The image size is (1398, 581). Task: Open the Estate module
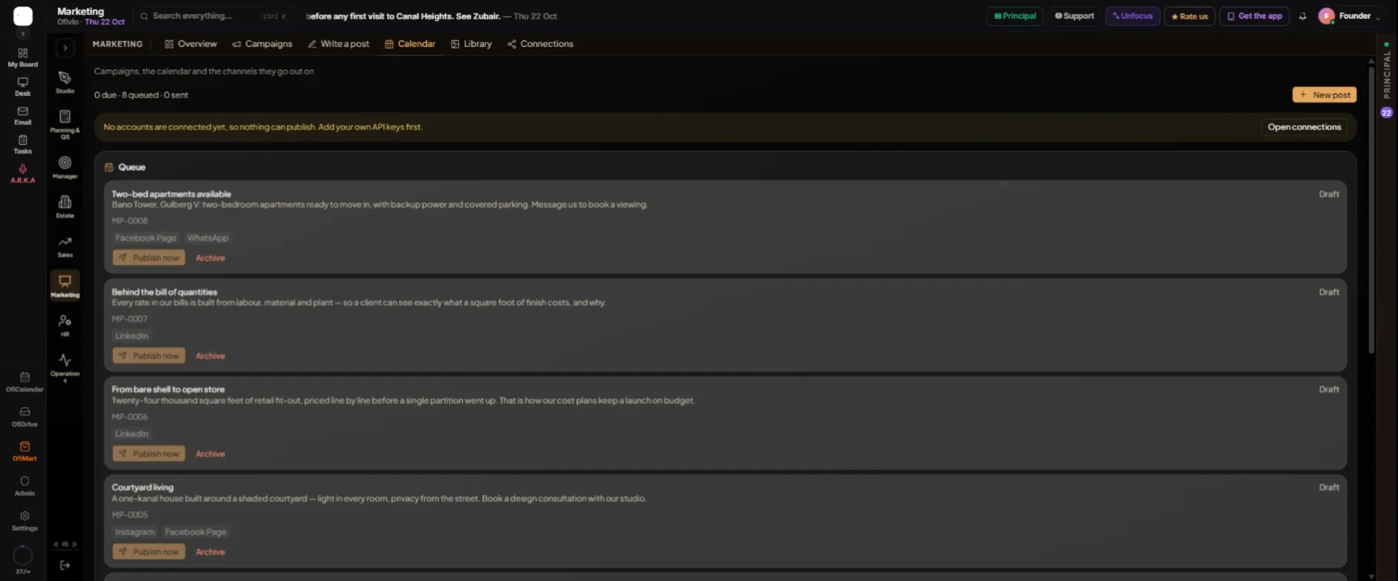(x=65, y=207)
